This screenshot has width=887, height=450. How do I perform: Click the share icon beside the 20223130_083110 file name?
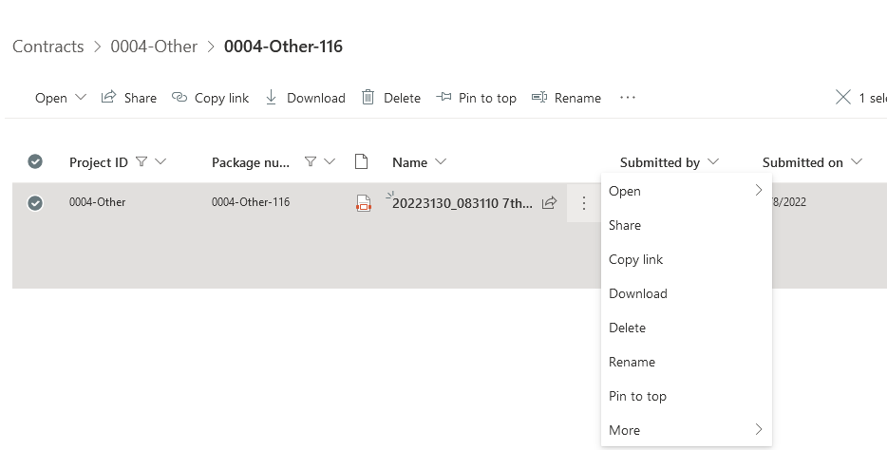(549, 202)
